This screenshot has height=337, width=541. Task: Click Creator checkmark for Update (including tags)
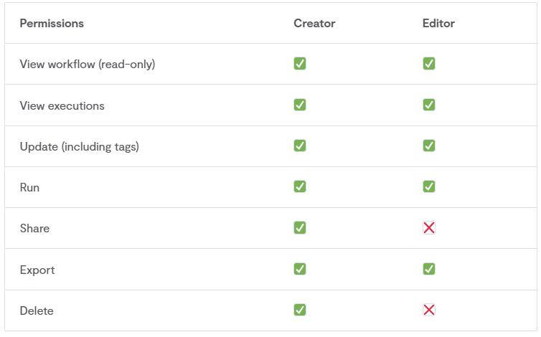coord(299,146)
